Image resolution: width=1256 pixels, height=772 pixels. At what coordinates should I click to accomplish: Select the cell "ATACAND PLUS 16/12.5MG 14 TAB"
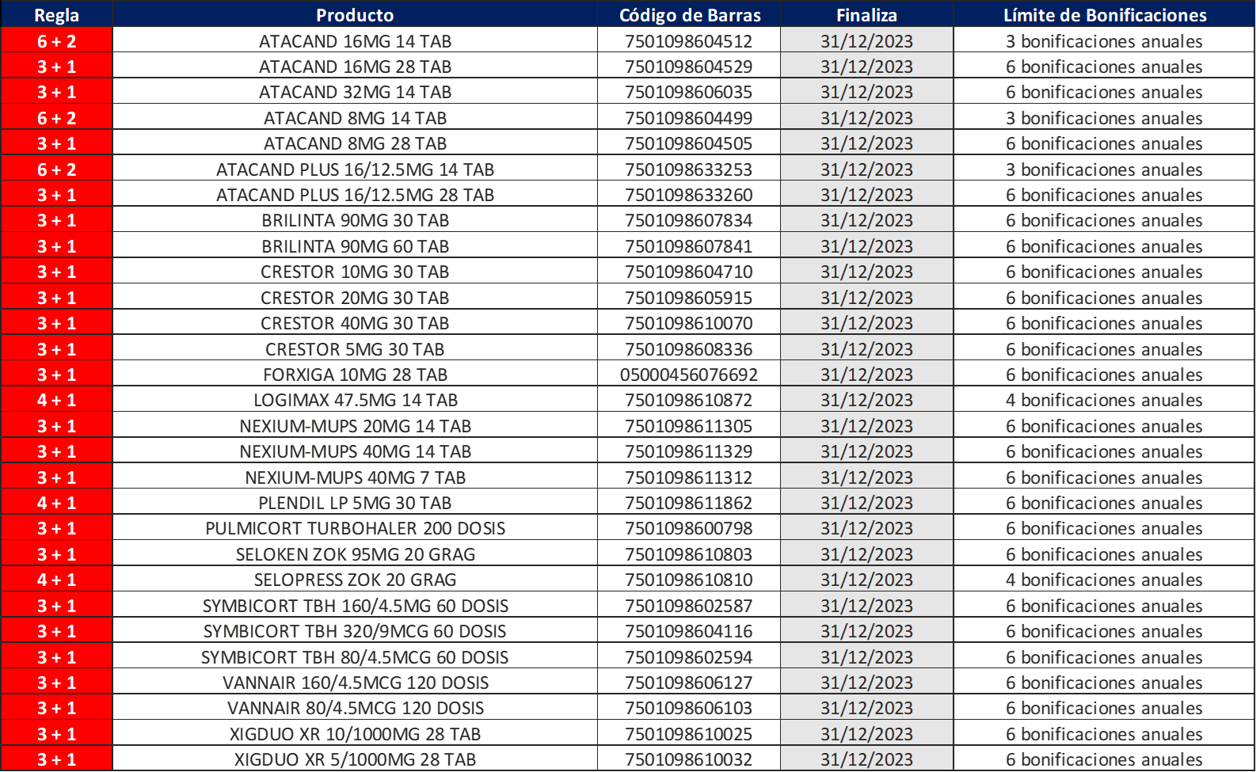tap(355, 169)
